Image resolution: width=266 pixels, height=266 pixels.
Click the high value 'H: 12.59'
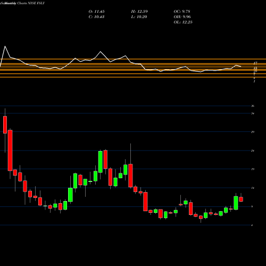point(139,12)
